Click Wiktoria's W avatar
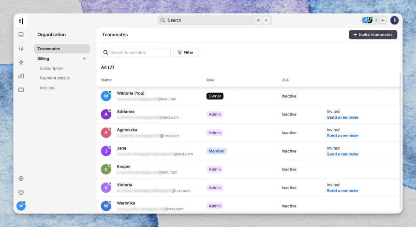 (x=106, y=96)
